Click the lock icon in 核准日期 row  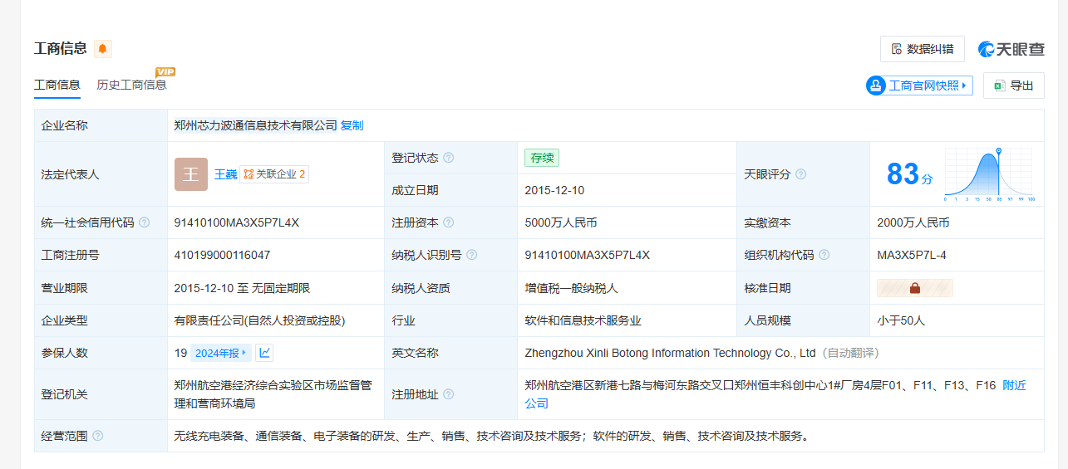pyautogui.click(x=914, y=288)
